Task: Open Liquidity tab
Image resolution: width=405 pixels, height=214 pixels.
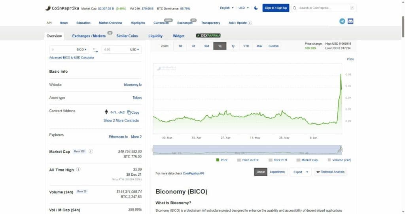Action: (x=155, y=36)
